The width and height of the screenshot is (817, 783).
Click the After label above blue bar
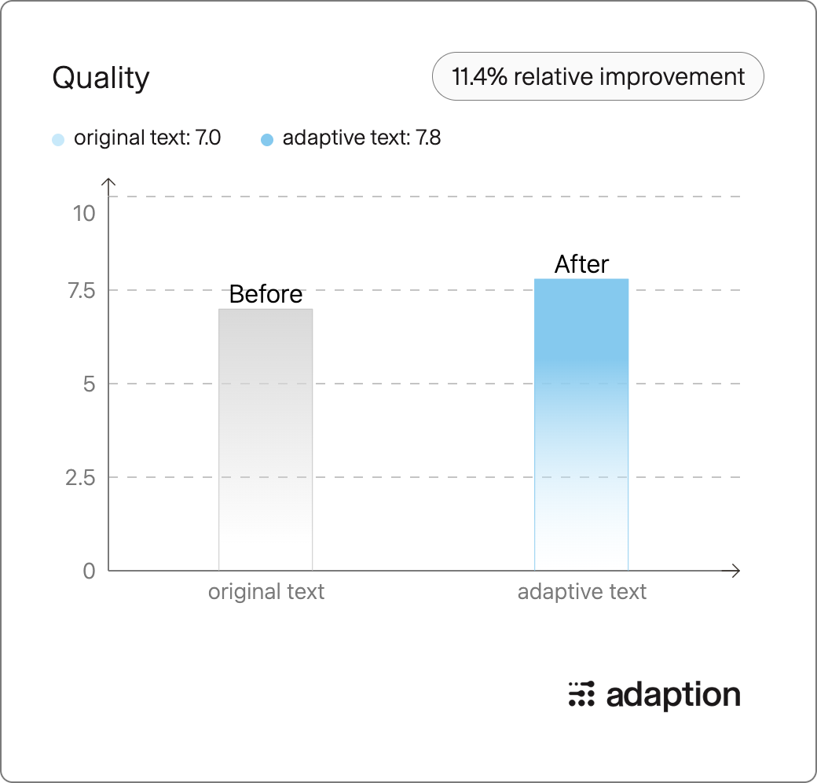click(x=581, y=264)
